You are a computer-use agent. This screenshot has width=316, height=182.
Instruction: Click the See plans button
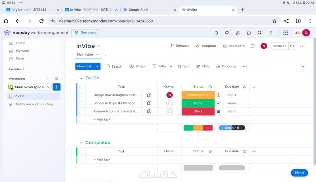pyautogui.click(x=85, y=32)
